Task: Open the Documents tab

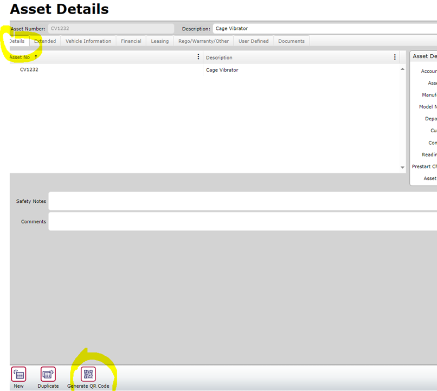Action: [292, 41]
